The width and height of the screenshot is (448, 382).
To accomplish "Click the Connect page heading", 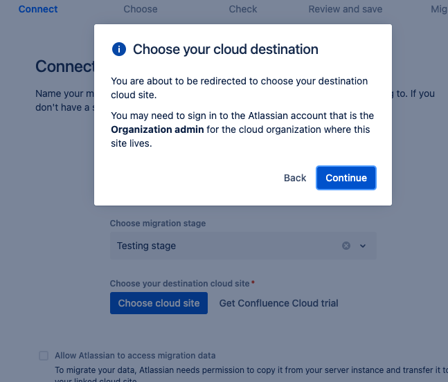I will 64,66.
